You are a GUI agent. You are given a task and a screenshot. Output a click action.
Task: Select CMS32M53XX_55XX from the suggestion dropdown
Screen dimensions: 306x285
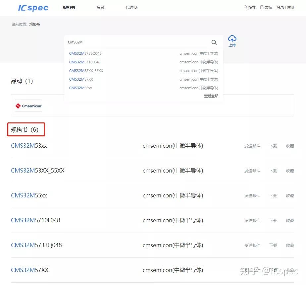coord(86,71)
